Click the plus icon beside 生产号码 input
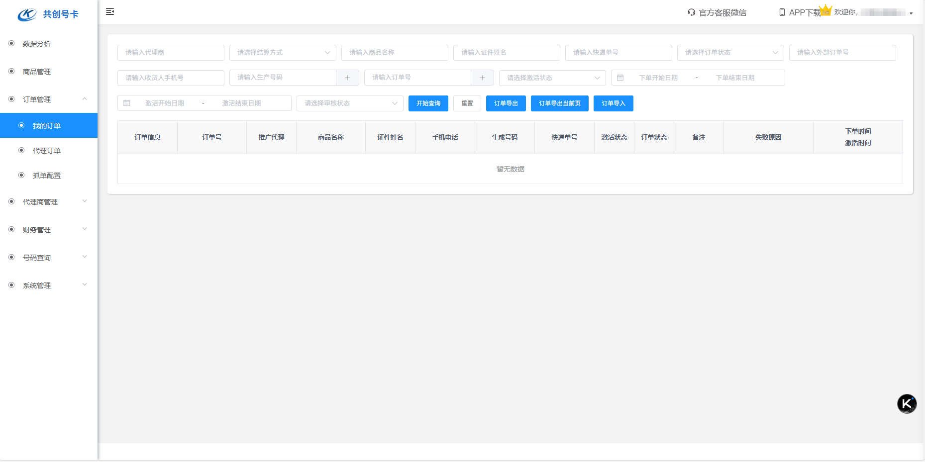This screenshot has width=925, height=462. pyautogui.click(x=347, y=78)
